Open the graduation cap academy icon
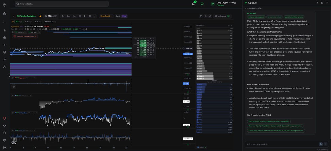The image size is (331, 151). (4, 125)
